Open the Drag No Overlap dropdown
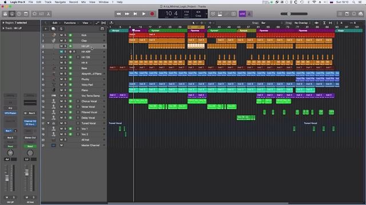Image resolution: width=366 pixels, height=205 pixels. (303, 23)
